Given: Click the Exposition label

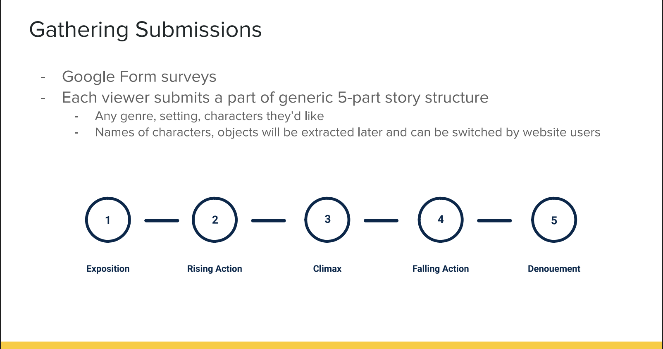Looking at the screenshot, I should click(x=108, y=269).
